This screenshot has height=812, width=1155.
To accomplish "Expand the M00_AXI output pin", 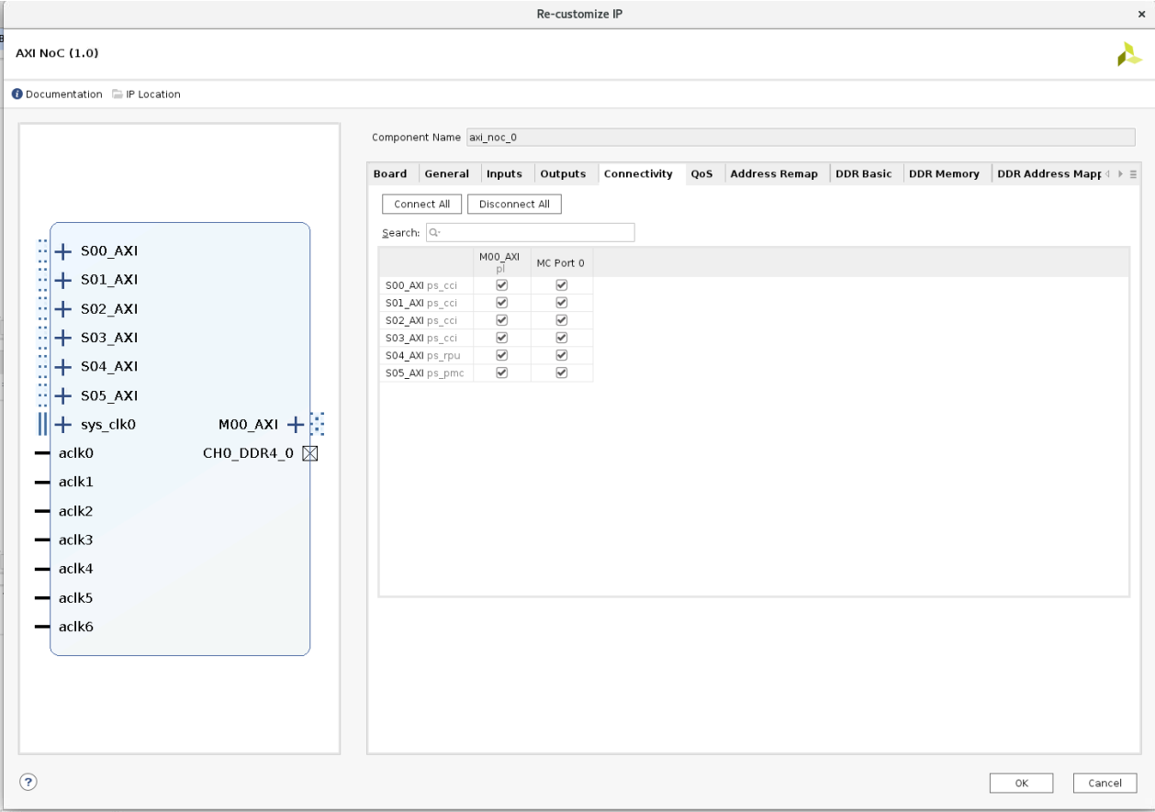I will tap(296, 424).
